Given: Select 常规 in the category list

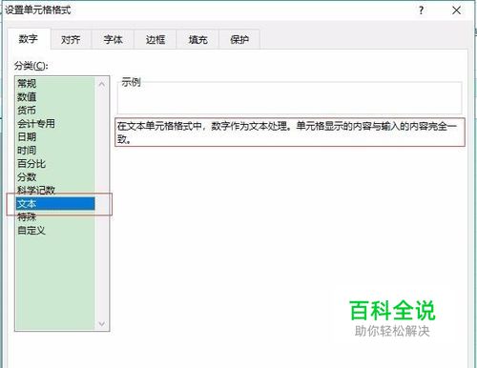Looking at the screenshot, I should point(55,84).
